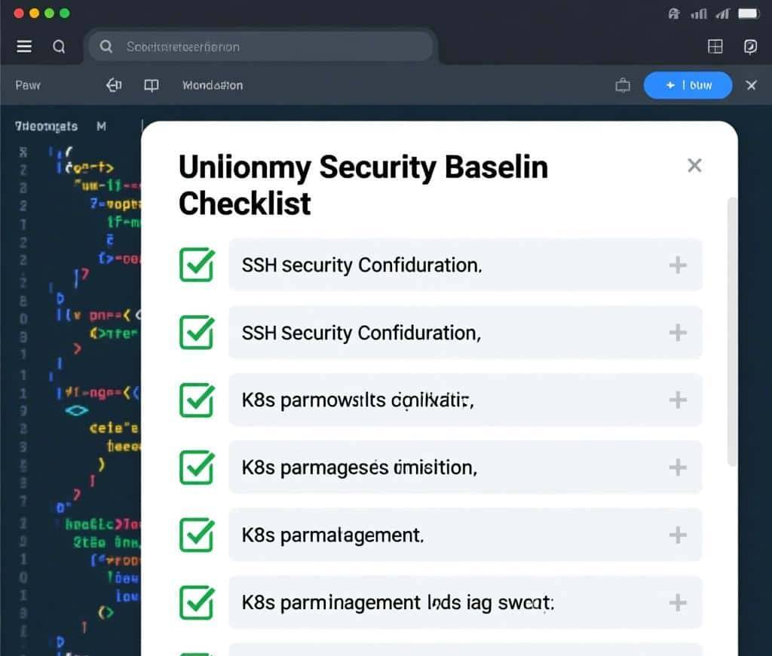Open the grid layout icon in the top bar
This screenshot has width=772, height=656.
[x=715, y=46]
